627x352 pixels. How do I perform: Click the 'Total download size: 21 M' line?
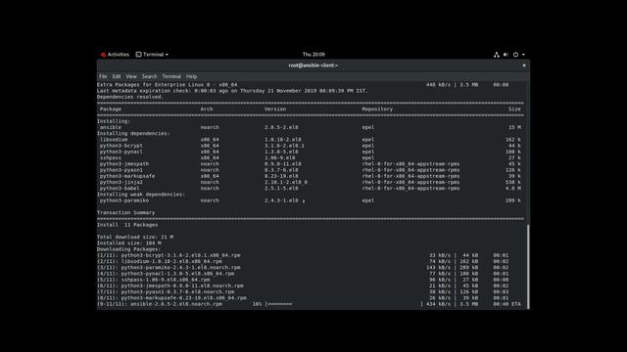[x=135, y=237]
